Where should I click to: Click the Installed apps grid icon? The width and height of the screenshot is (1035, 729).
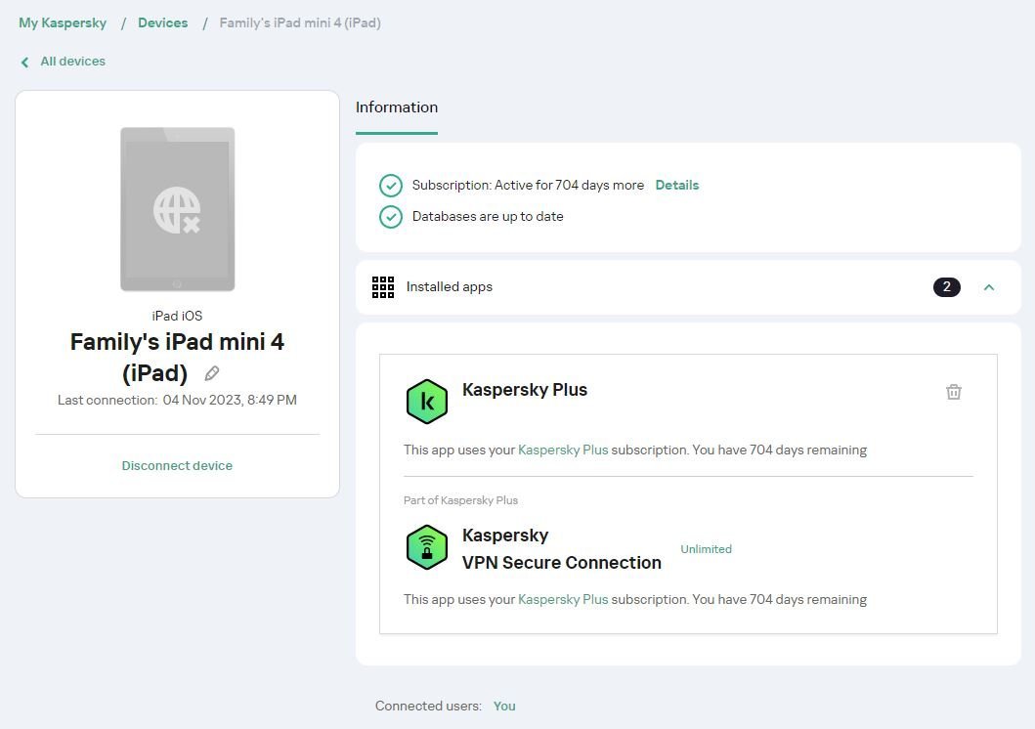[x=383, y=287]
